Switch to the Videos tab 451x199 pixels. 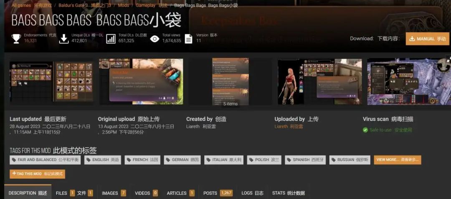pos(147,193)
